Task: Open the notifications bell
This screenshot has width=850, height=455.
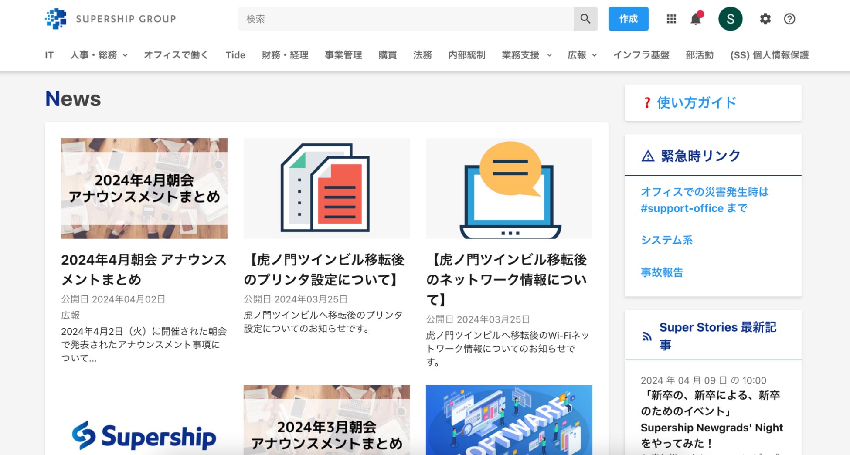Action: pos(696,19)
